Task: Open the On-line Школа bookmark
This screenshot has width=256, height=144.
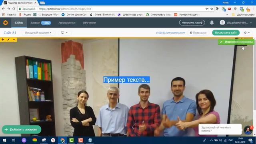Action: 74,15
